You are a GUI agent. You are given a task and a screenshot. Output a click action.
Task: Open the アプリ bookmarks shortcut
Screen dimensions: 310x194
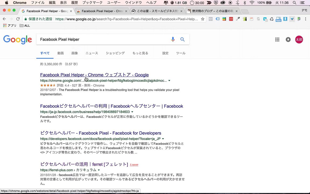(x=10, y=26)
